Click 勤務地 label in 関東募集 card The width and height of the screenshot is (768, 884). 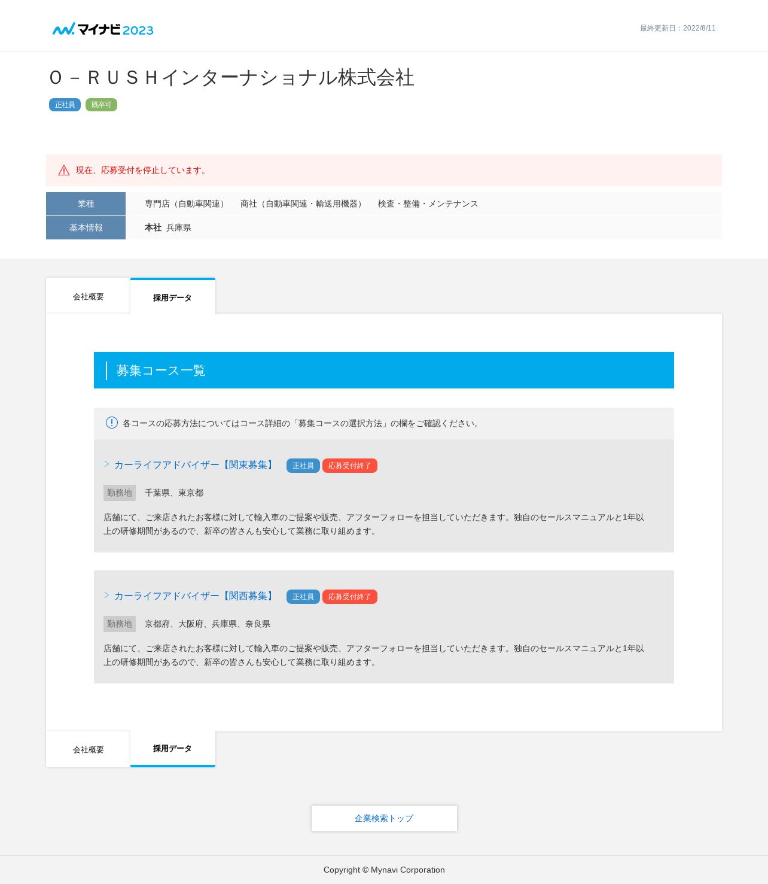120,493
